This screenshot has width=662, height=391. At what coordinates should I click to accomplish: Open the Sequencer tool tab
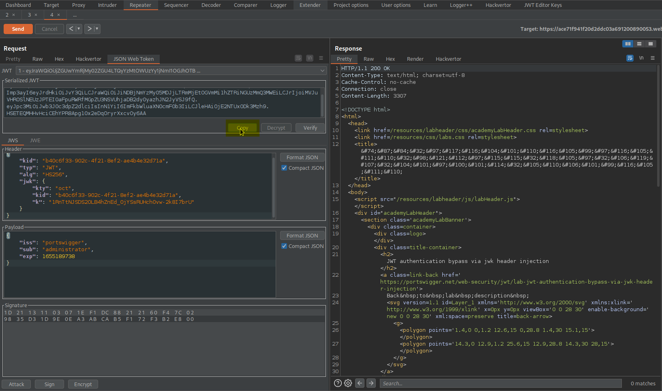point(176,5)
